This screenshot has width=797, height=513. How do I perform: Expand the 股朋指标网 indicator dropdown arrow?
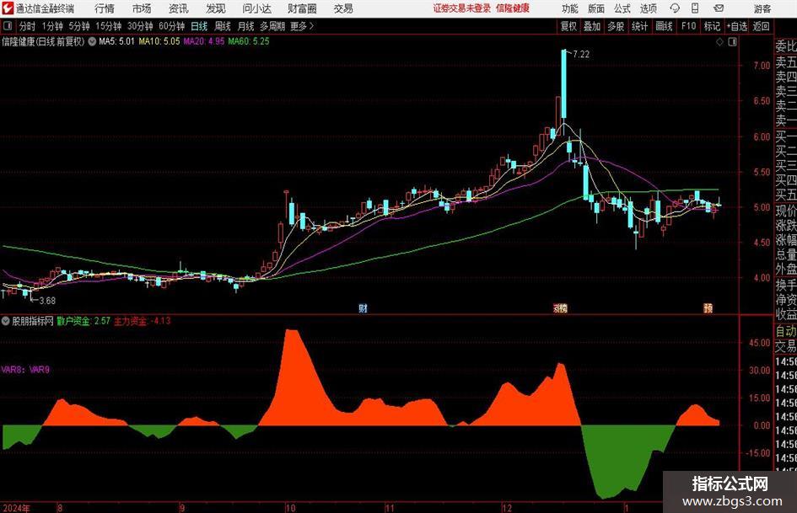(x=6, y=321)
